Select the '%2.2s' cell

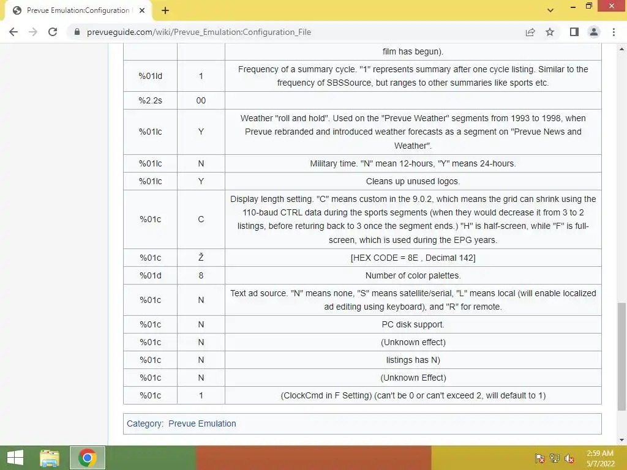(151, 100)
